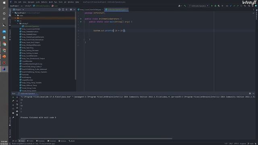258x145 pixels.
Task: Open the Problems tool window
Action: click(40, 141)
